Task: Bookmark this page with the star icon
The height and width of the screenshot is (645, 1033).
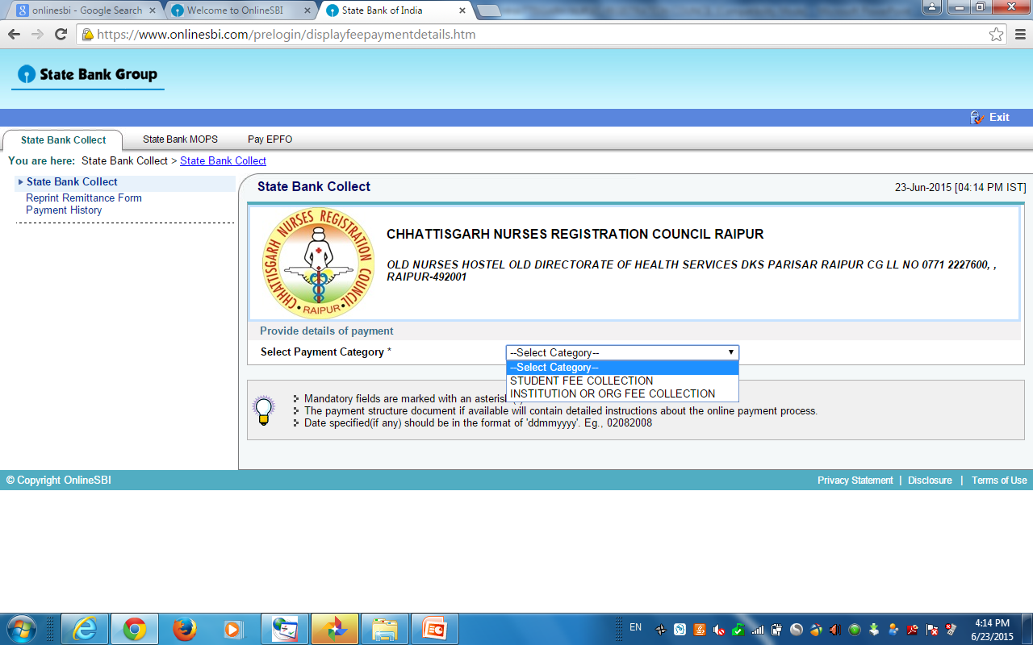Action: click(996, 35)
